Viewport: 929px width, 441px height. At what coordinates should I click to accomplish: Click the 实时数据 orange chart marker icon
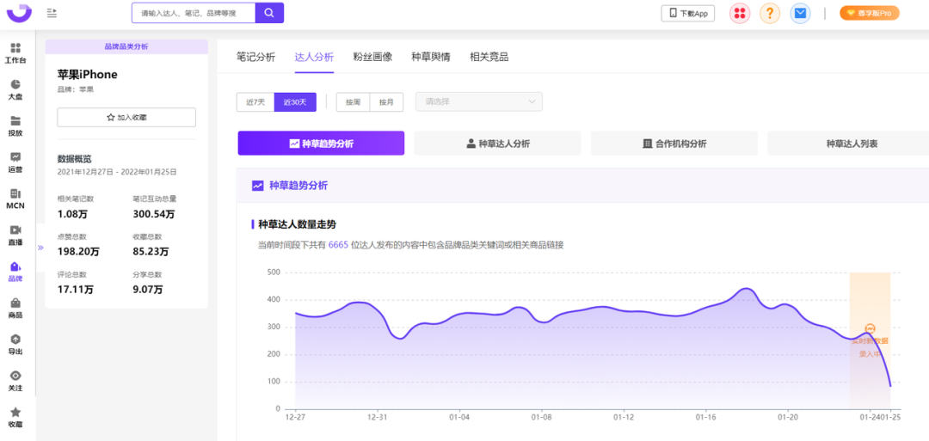coord(870,329)
